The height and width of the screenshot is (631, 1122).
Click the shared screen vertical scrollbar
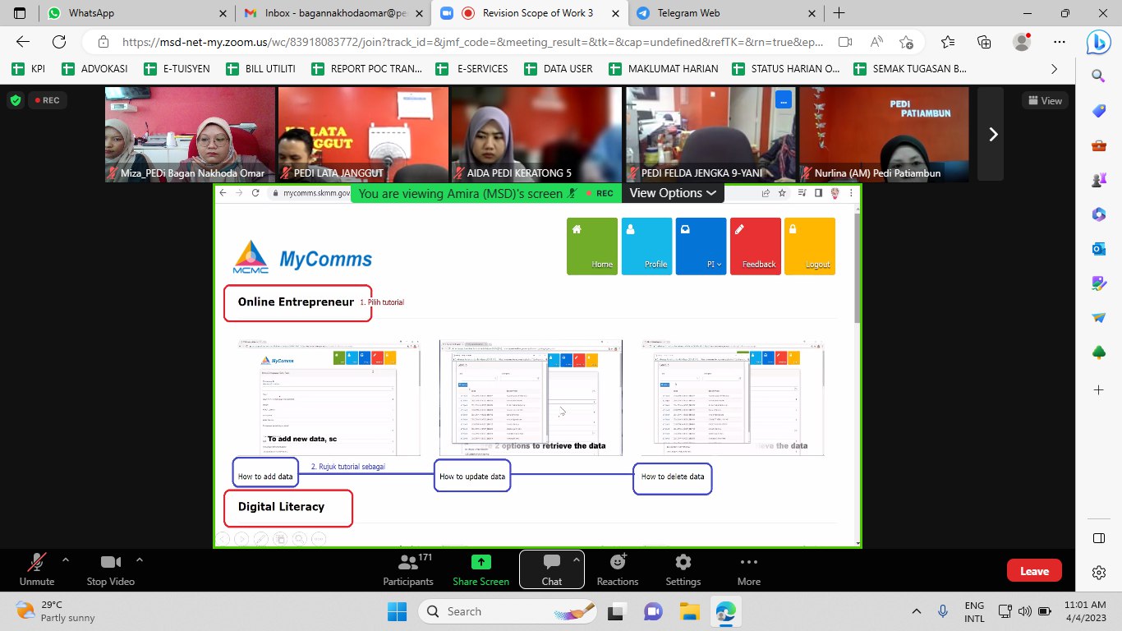[x=858, y=267]
